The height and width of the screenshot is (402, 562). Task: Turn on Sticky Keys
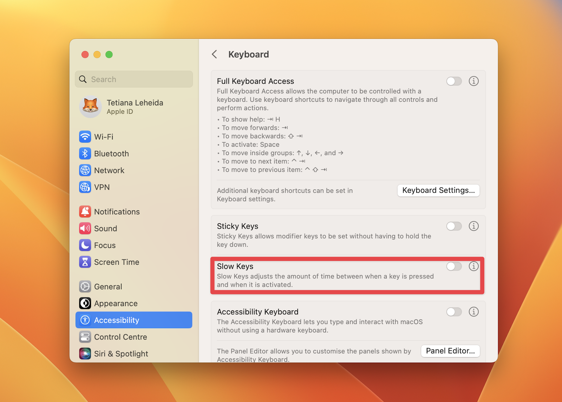point(454,226)
